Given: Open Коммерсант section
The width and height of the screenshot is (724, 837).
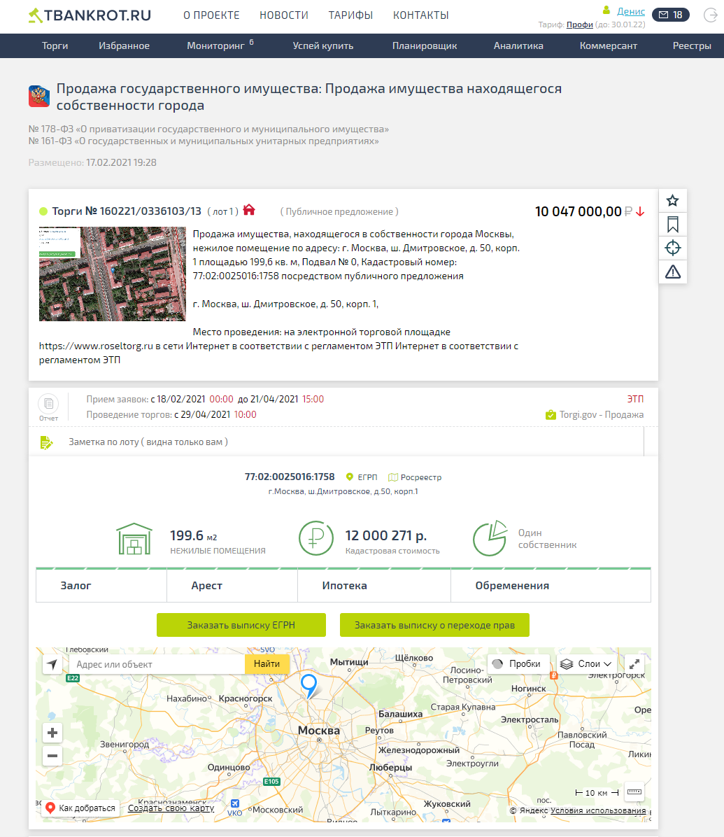Looking at the screenshot, I should [x=609, y=46].
